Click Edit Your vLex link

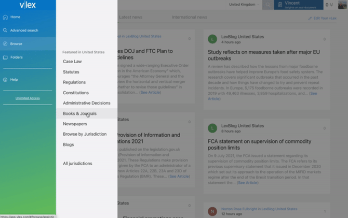(325, 18)
